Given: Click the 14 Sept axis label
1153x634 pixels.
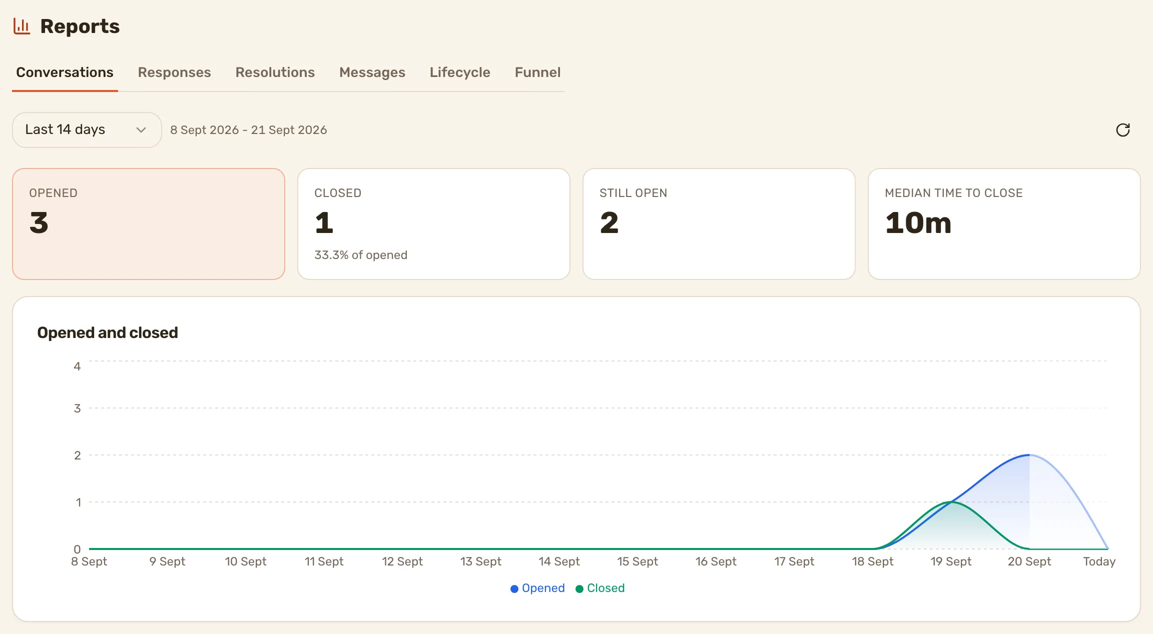Looking at the screenshot, I should 559,561.
